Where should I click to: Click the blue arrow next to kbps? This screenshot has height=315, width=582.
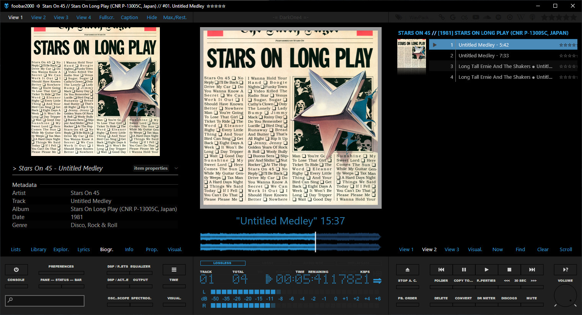click(377, 281)
